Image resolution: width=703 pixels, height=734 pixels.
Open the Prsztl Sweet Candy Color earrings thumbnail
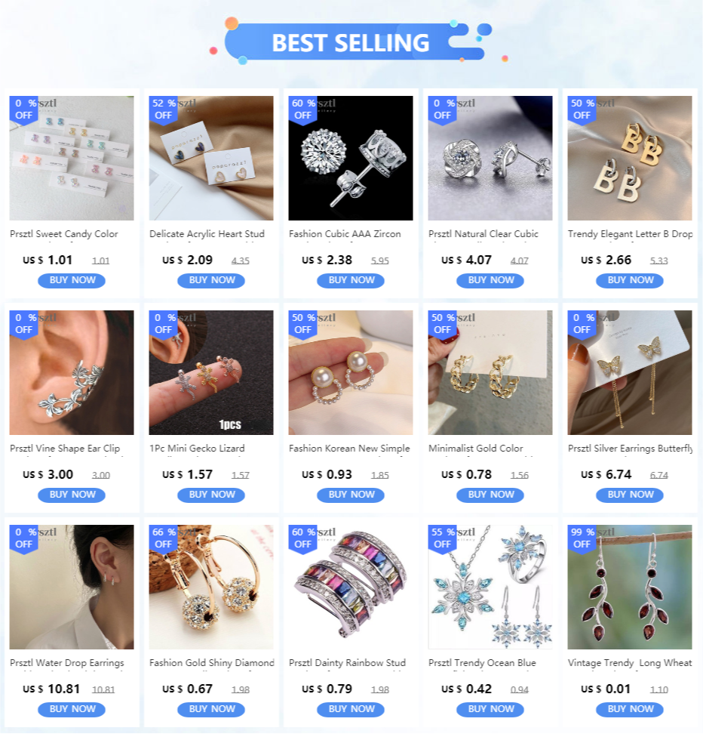pos(72,158)
